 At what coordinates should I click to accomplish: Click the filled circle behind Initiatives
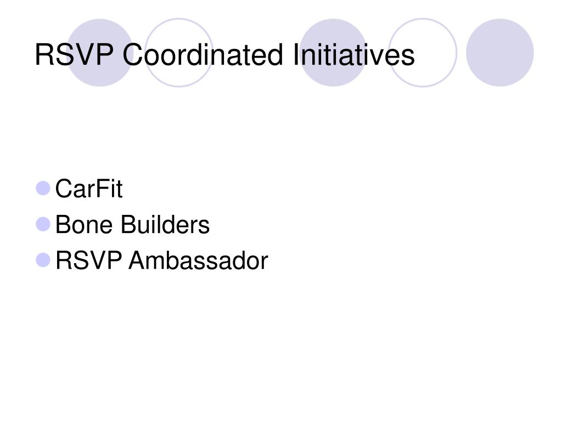coord(333,53)
